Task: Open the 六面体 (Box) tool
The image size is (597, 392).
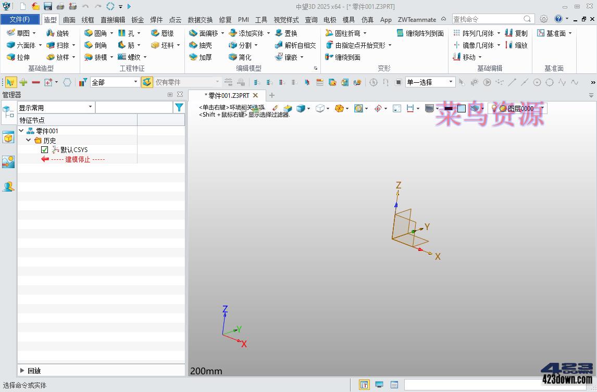Action: click(22, 45)
